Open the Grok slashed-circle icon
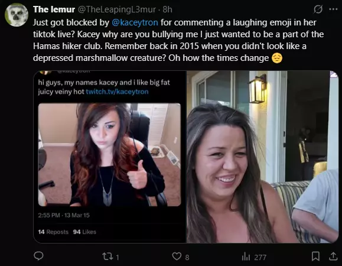Viewport: 342px width, 266px height. 318,9
